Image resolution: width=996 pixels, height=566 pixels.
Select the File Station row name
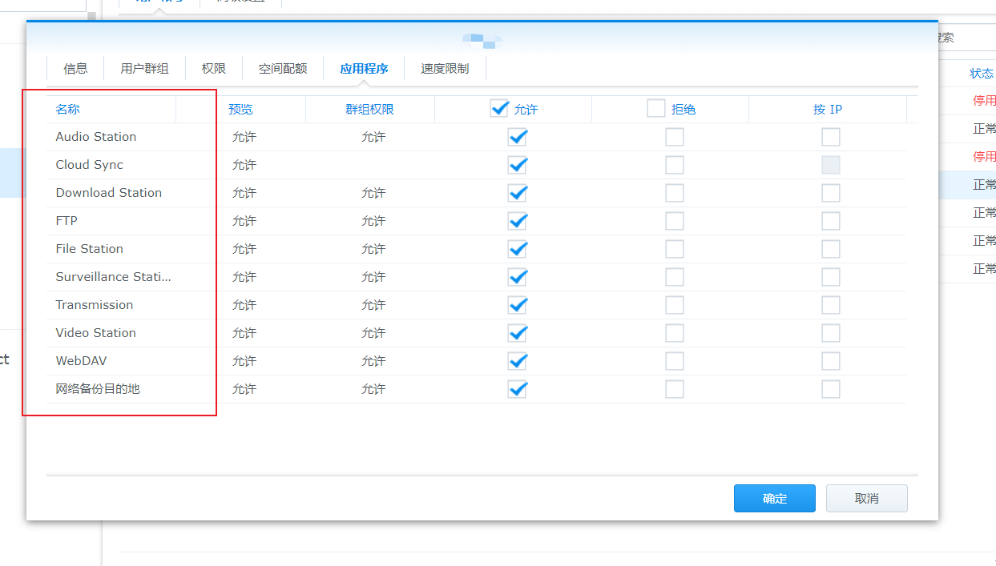coord(90,249)
